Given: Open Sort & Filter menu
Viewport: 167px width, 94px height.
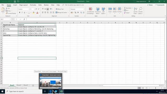Looking at the screenshot, I should pos(135,11).
